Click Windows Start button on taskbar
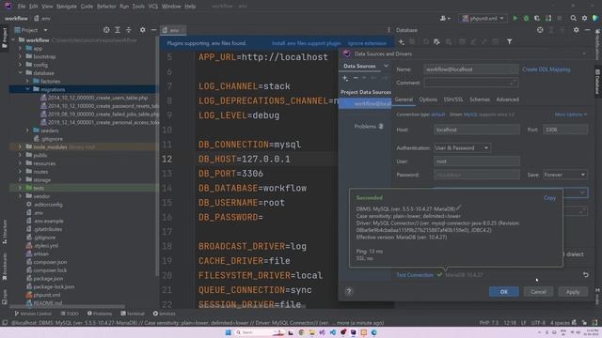This screenshot has height=338, width=602. (228, 332)
